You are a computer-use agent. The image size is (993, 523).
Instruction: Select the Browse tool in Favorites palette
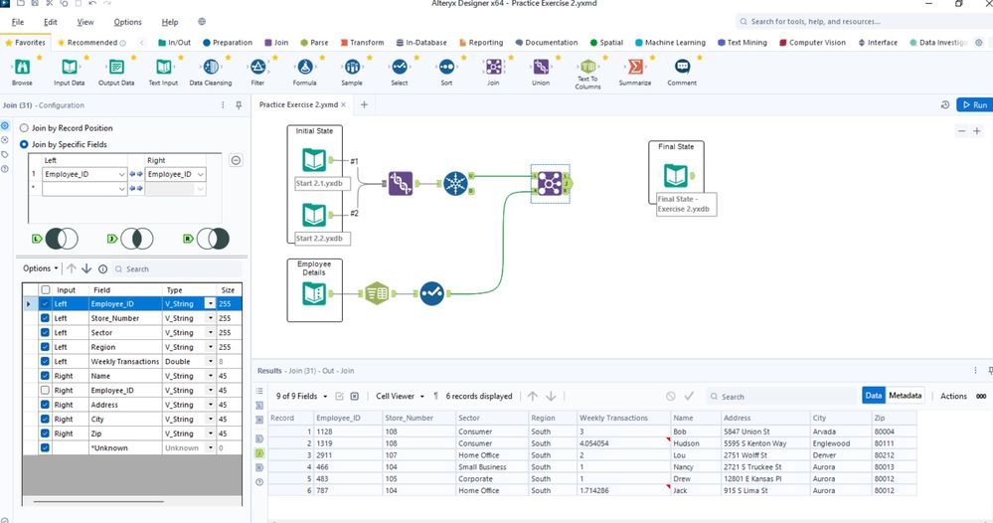coord(22,66)
